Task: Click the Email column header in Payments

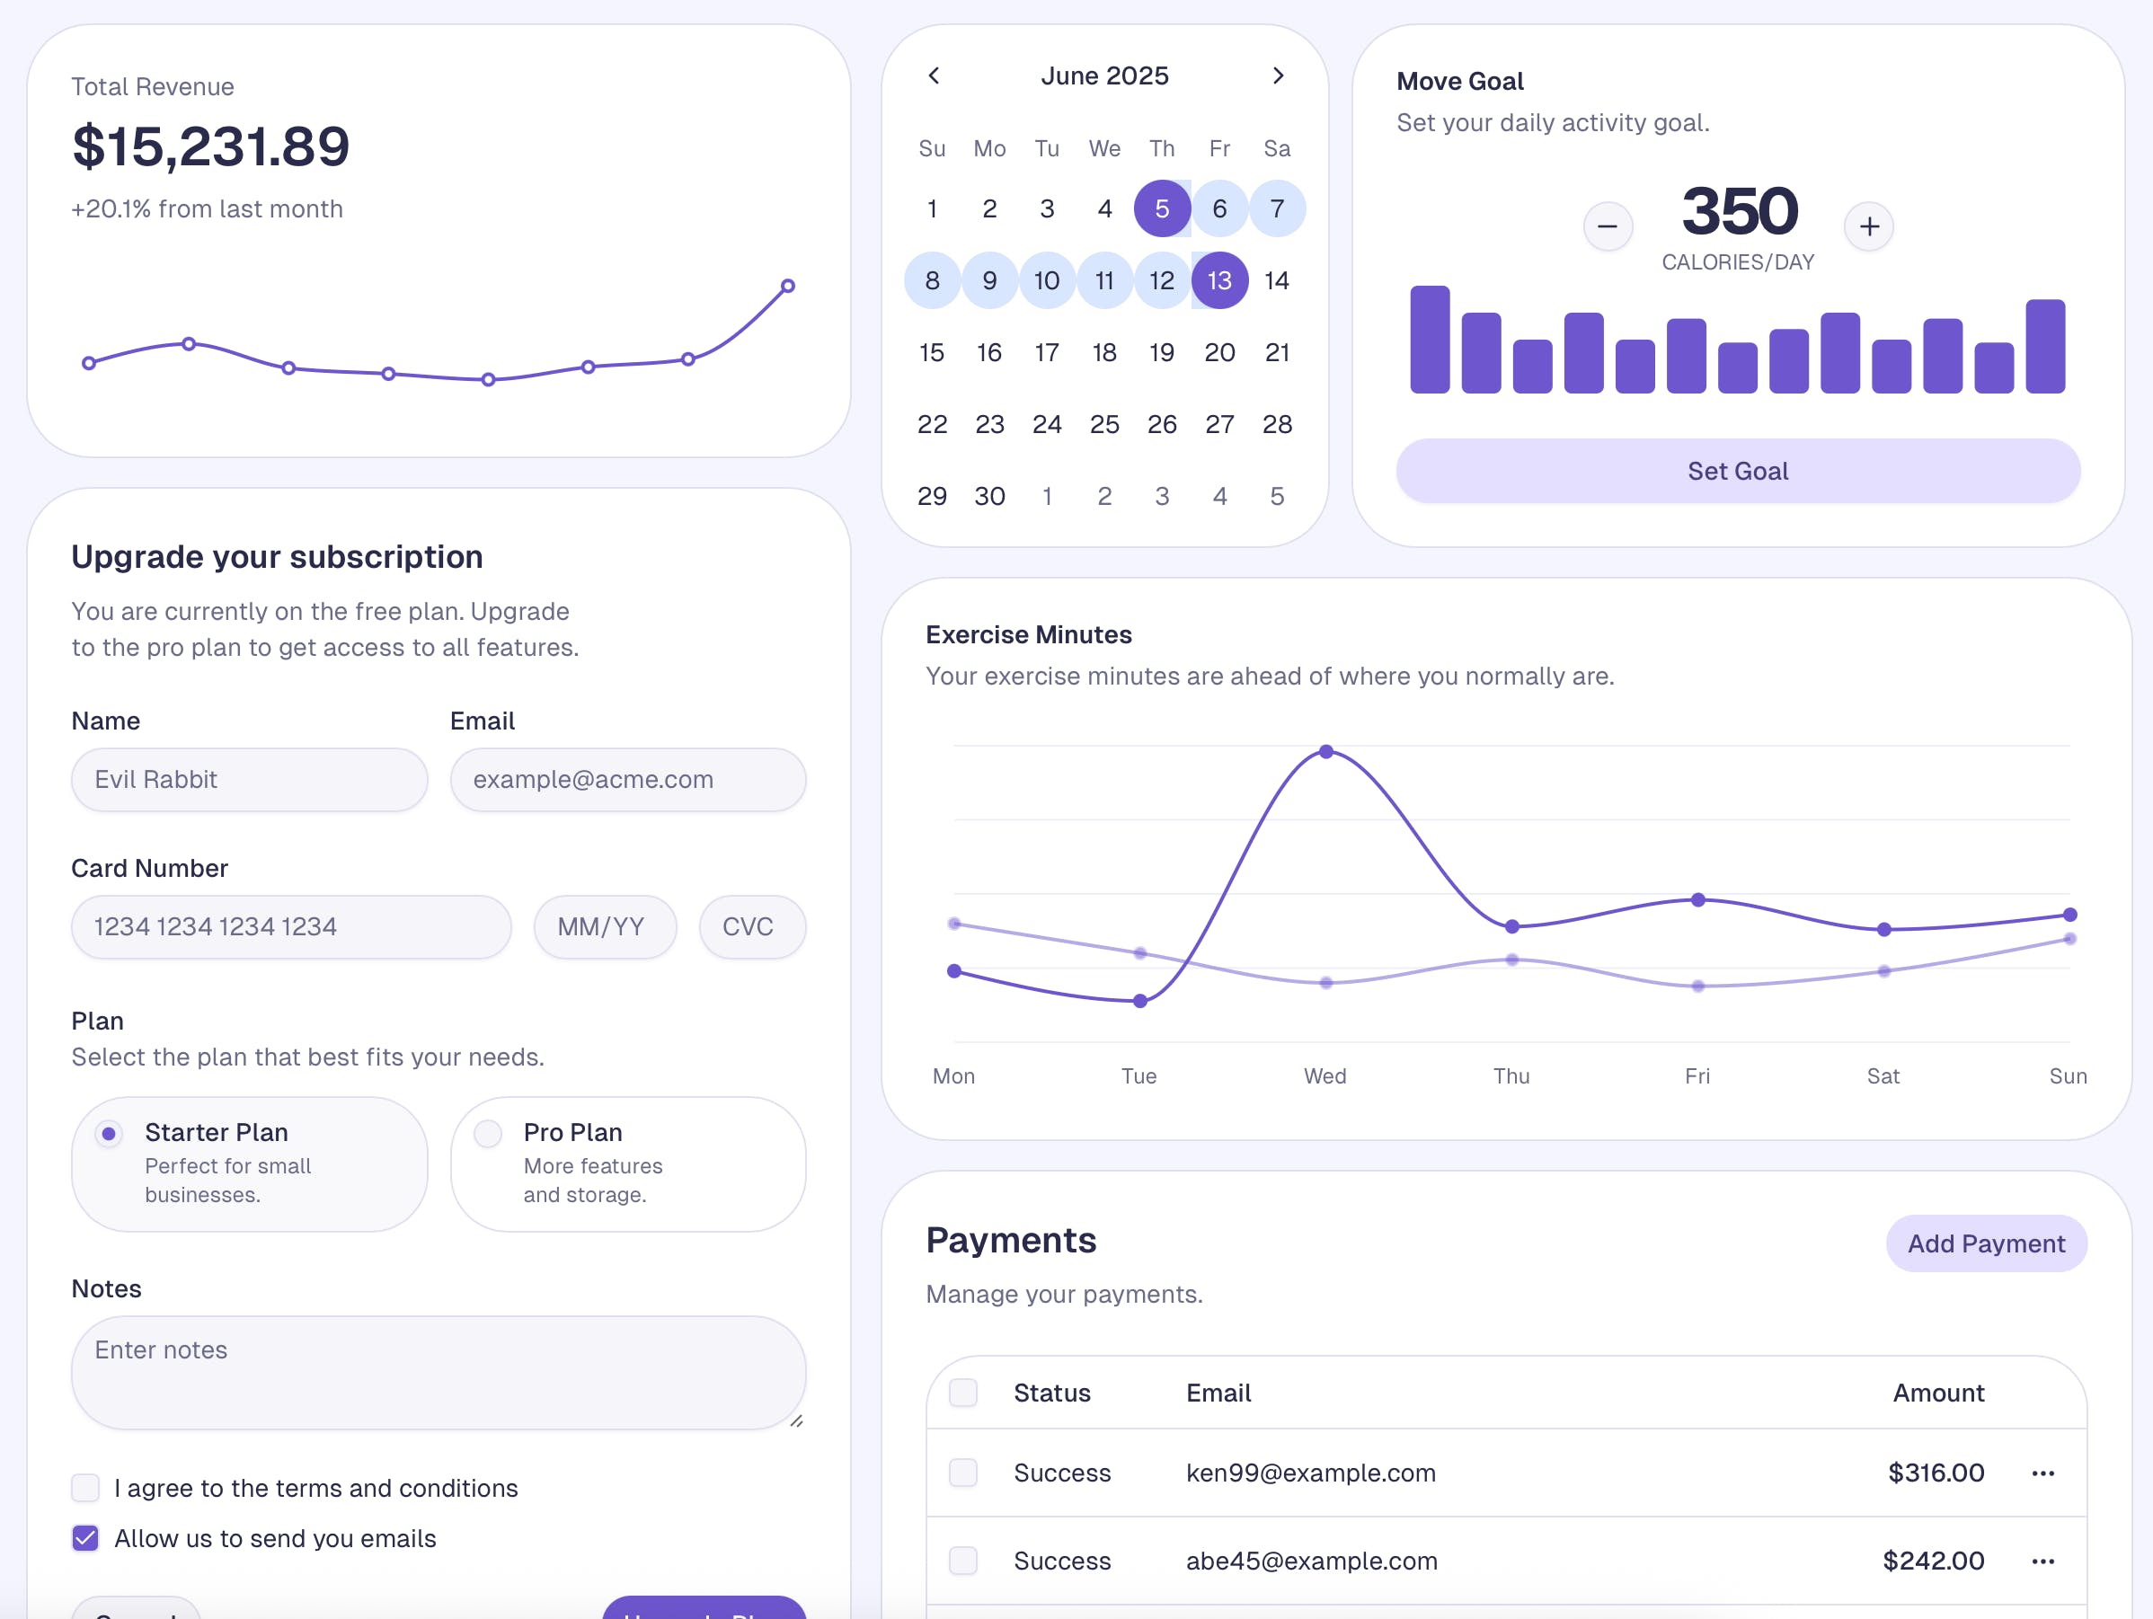Action: coord(1218,1393)
